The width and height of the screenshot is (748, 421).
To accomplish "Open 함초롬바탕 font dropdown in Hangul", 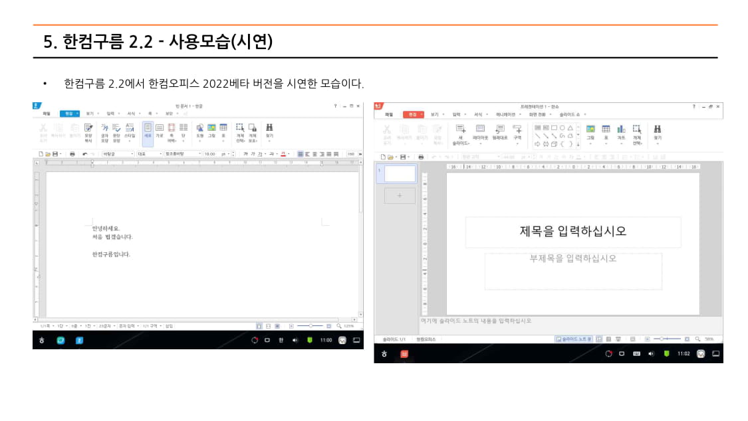I will tap(183, 154).
